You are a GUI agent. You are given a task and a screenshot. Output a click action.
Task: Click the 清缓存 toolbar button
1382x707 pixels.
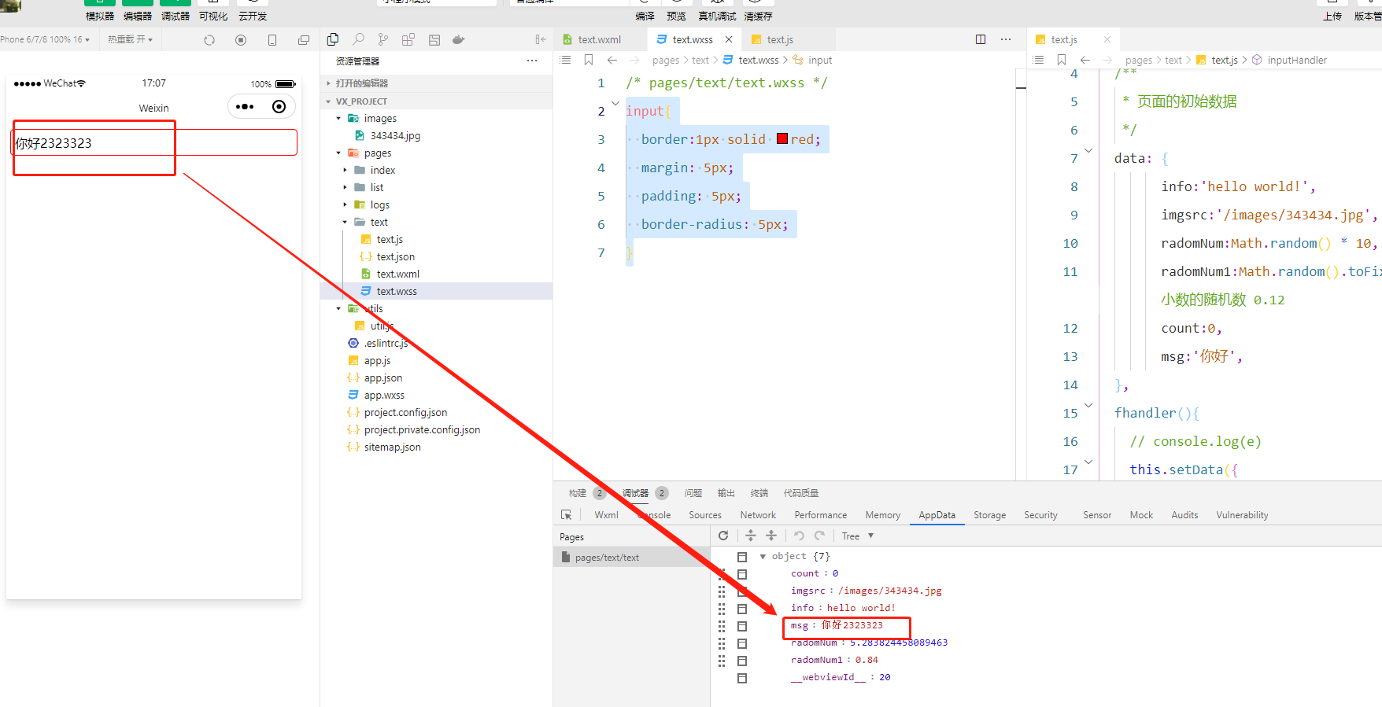click(x=758, y=10)
